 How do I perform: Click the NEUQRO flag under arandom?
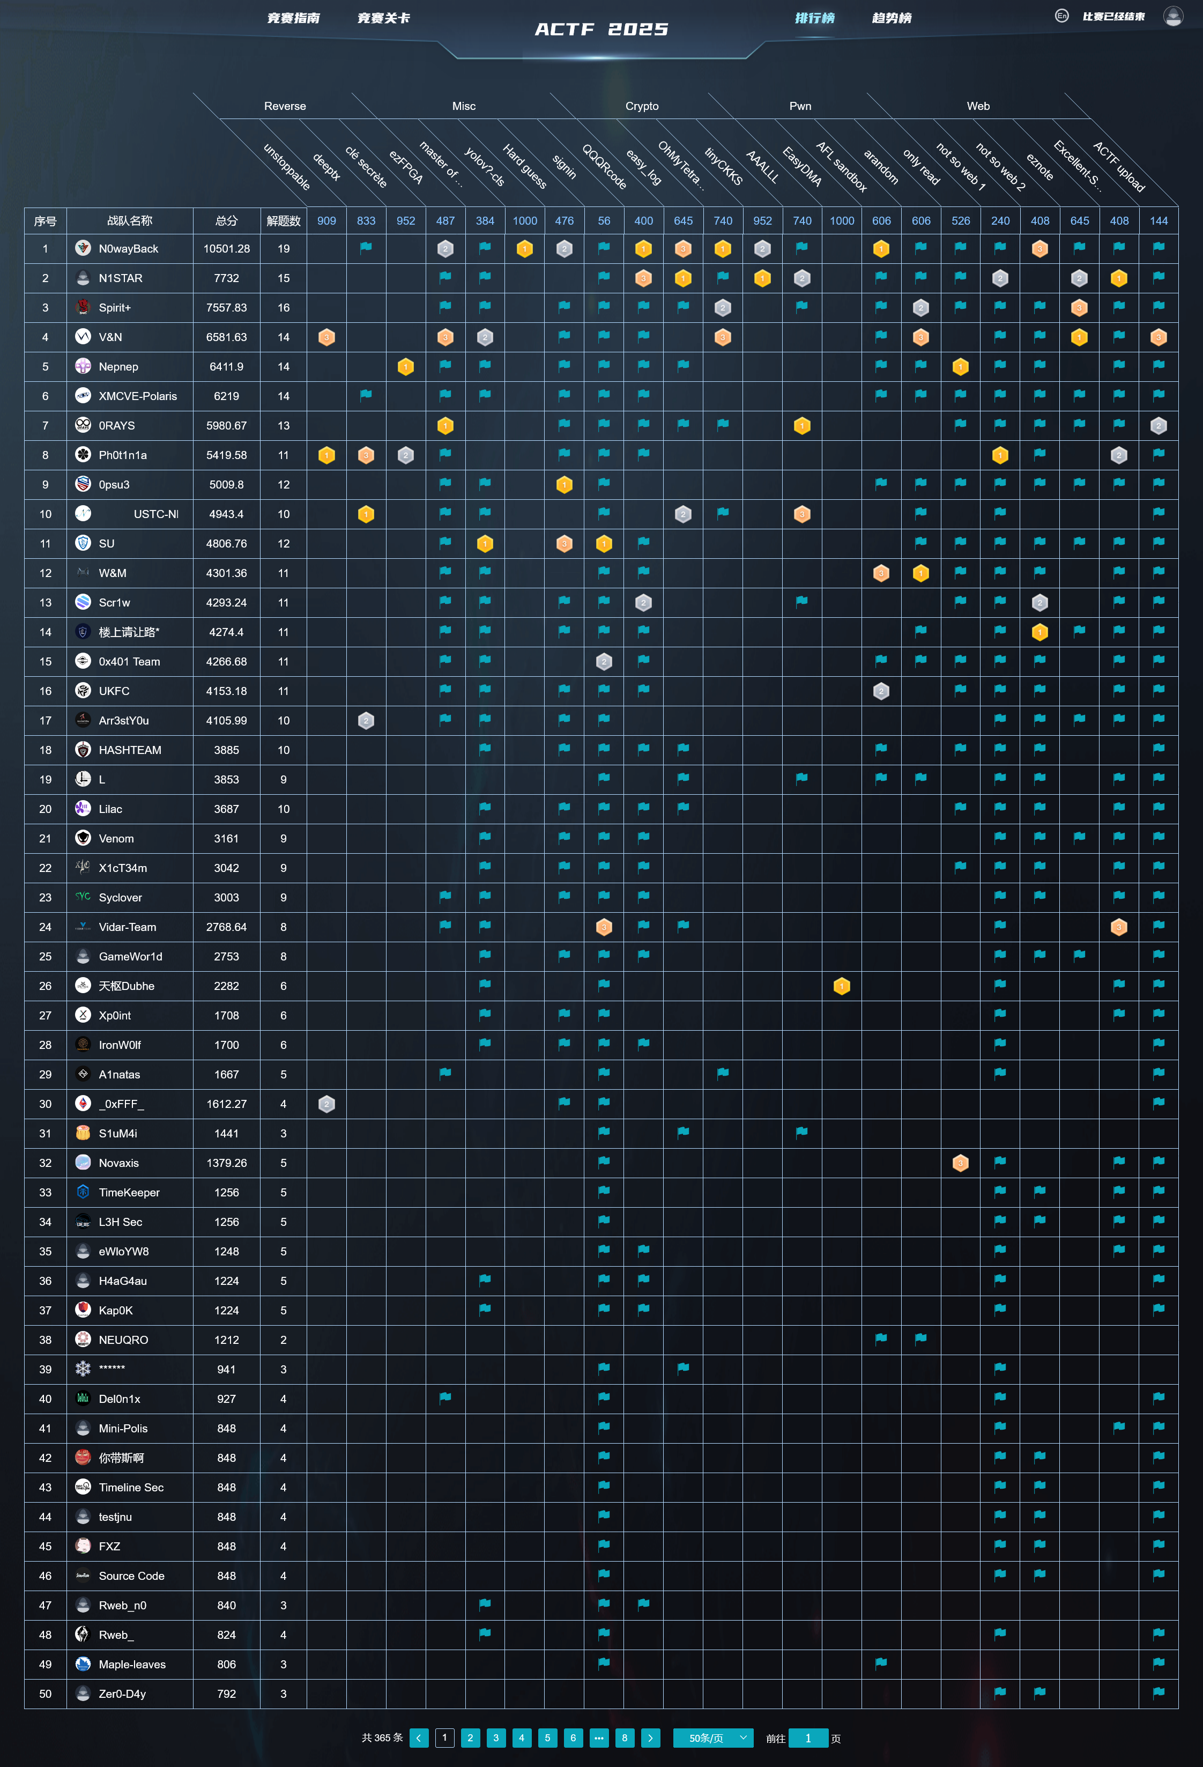881,1339
